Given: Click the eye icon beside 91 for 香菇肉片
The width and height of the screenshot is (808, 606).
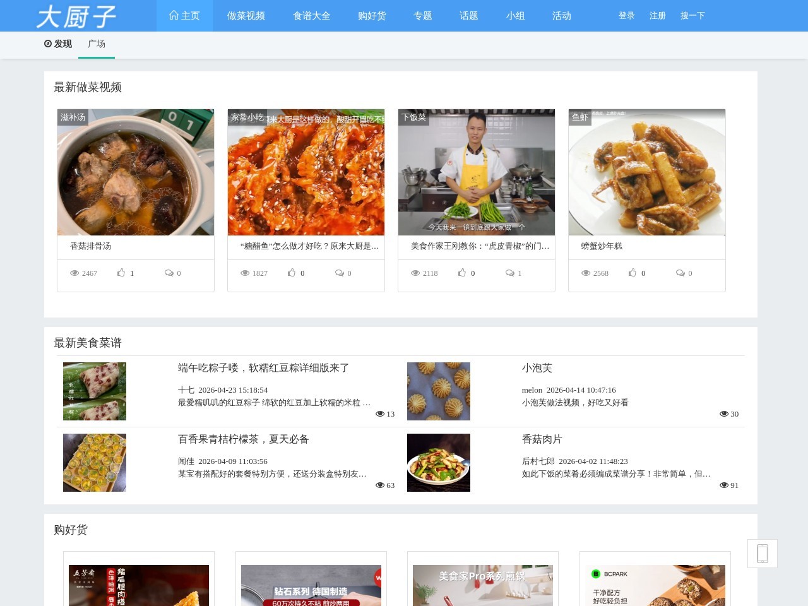Looking at the screenshot, I should 724,485.
